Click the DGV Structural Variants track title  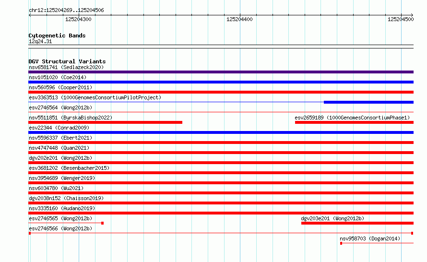point(67,61)
